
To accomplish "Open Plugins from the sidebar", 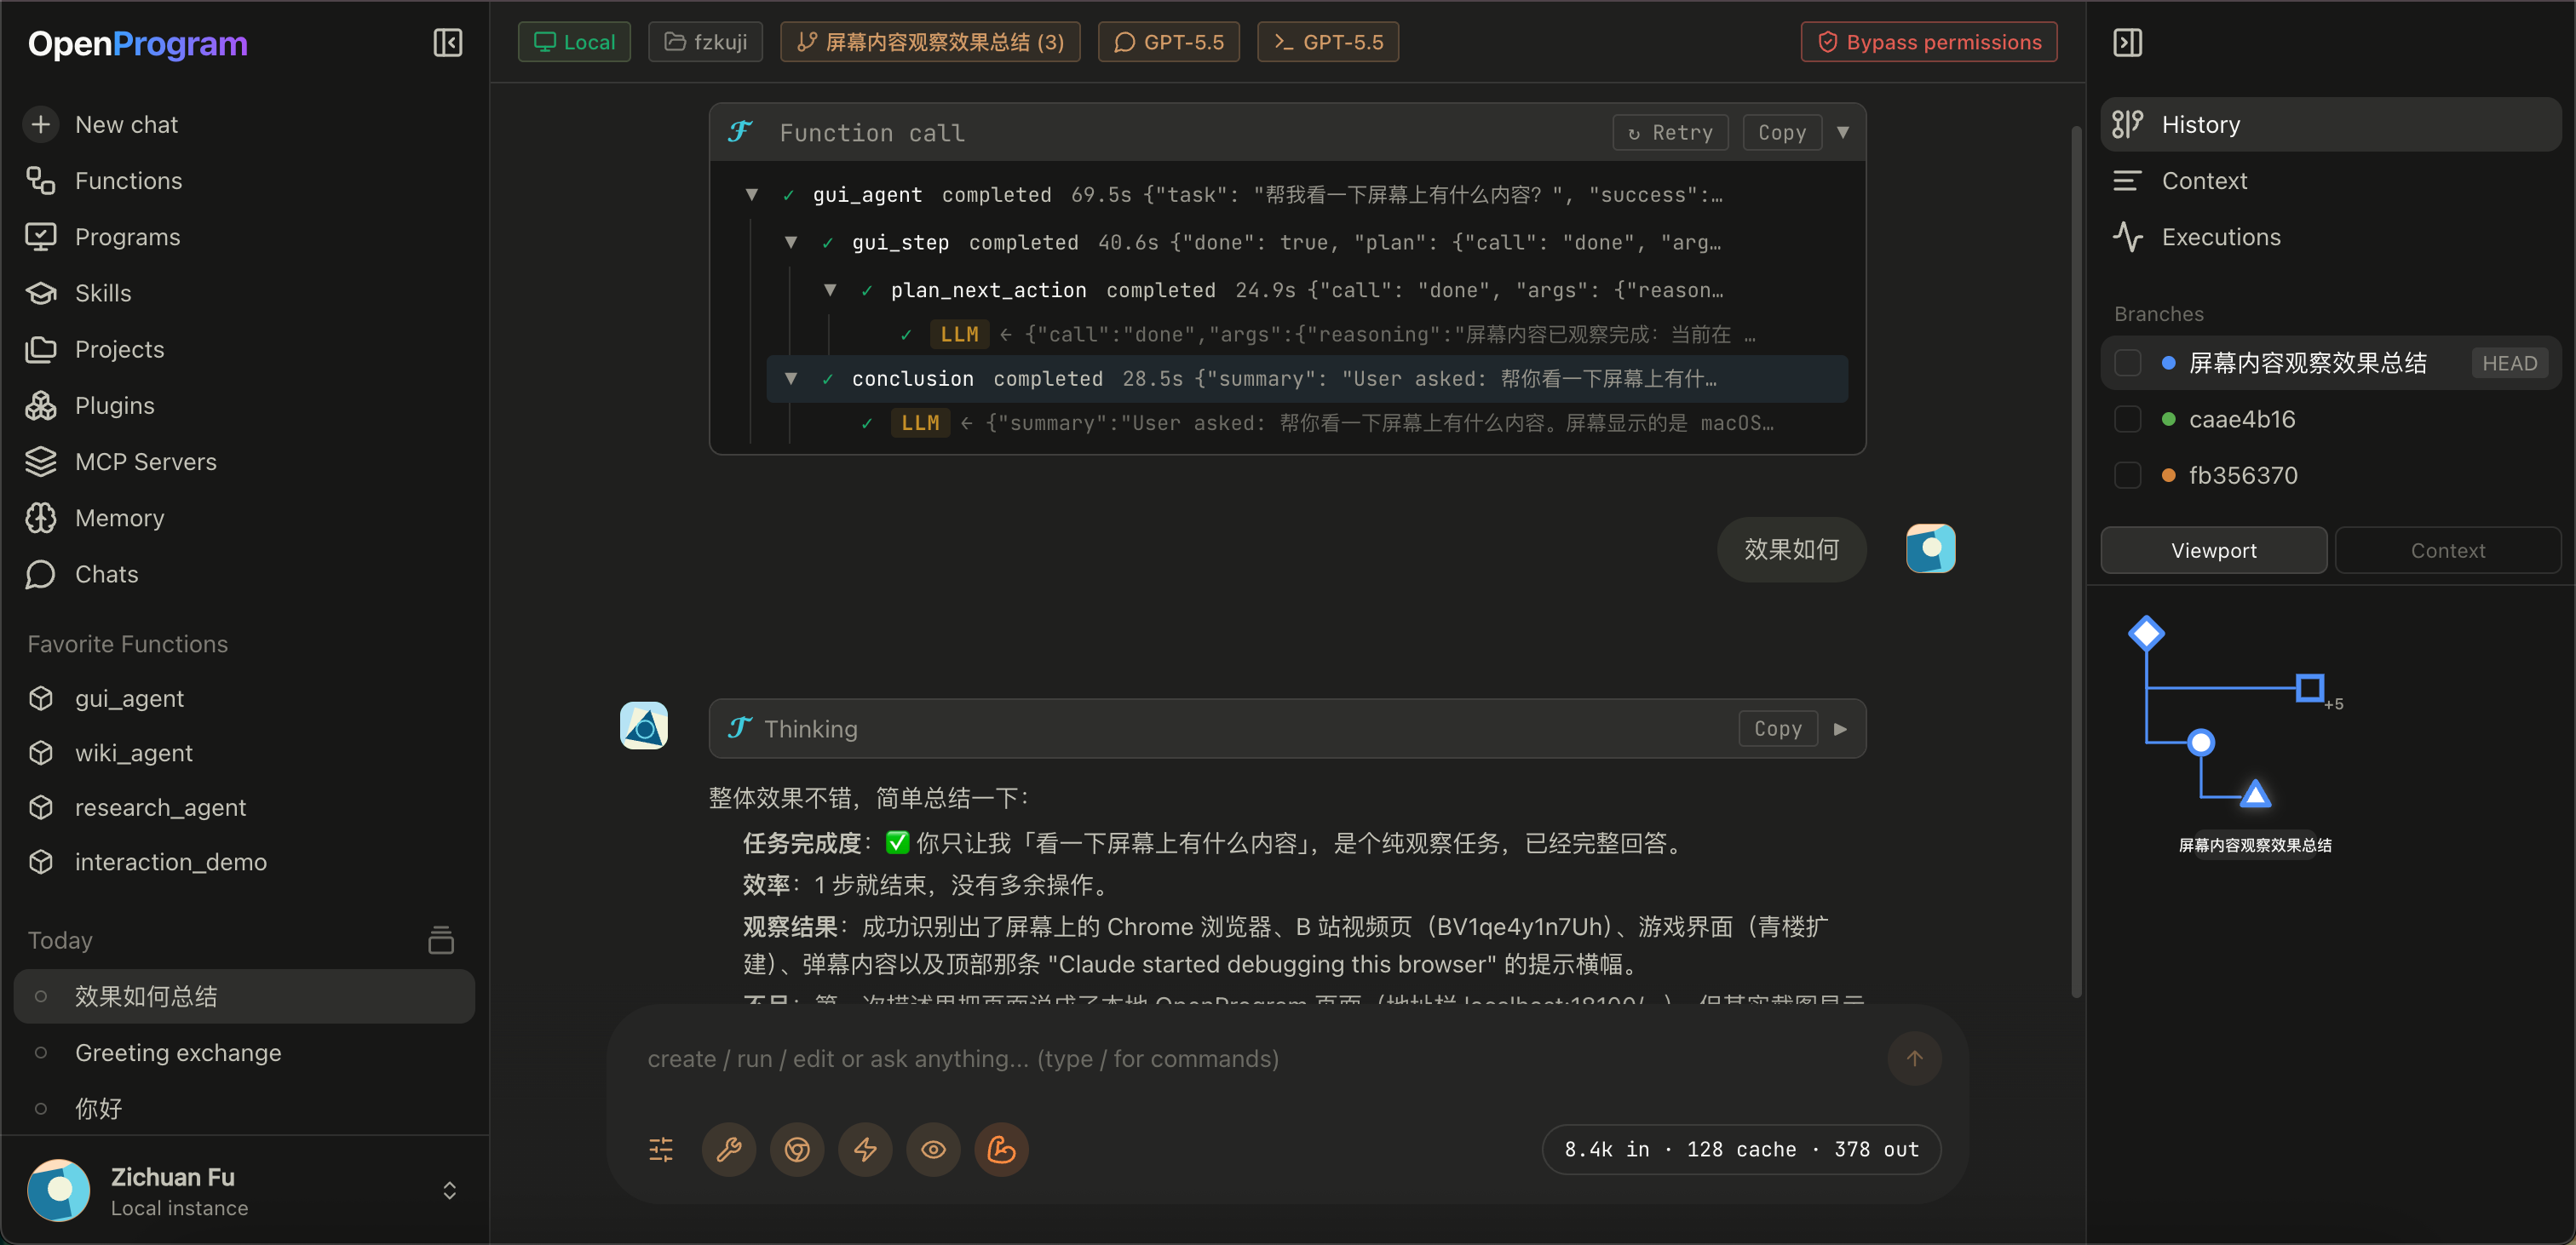I will coord(114,405).
